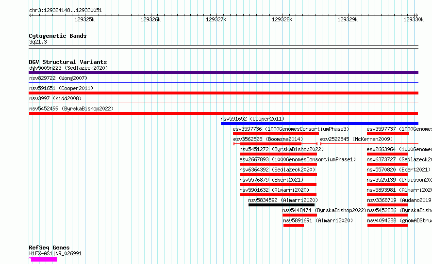Click the left arrow end of the ruler
Screen dimensions: 432x264
point(30,15)
